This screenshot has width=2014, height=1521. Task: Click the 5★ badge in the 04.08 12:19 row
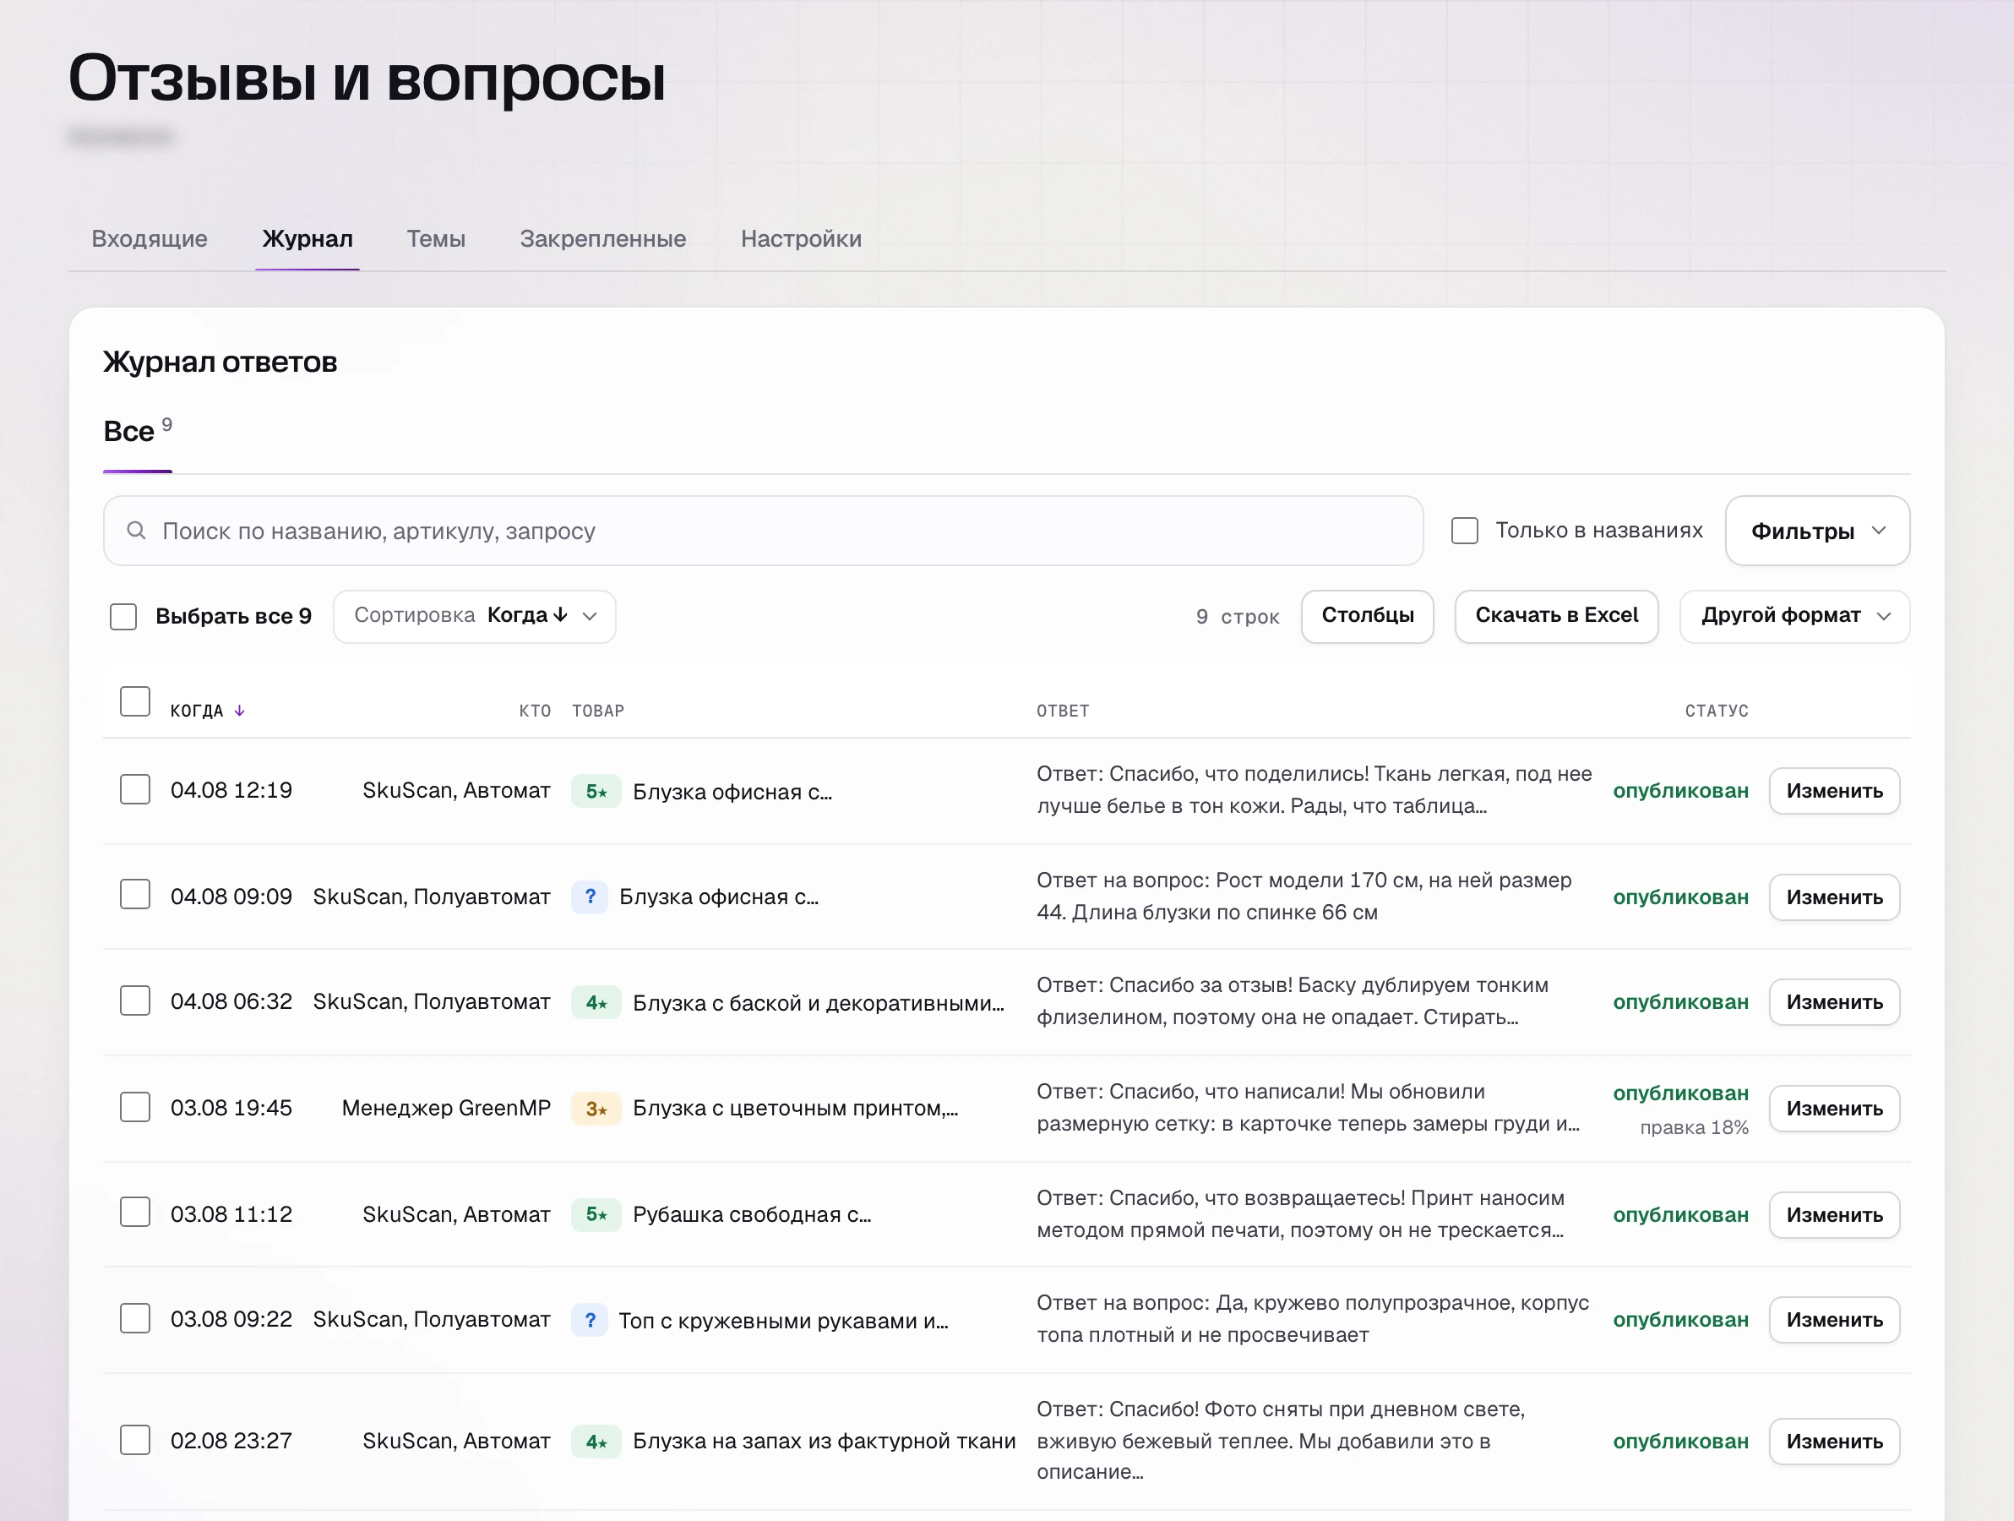[x=596, y=792]
